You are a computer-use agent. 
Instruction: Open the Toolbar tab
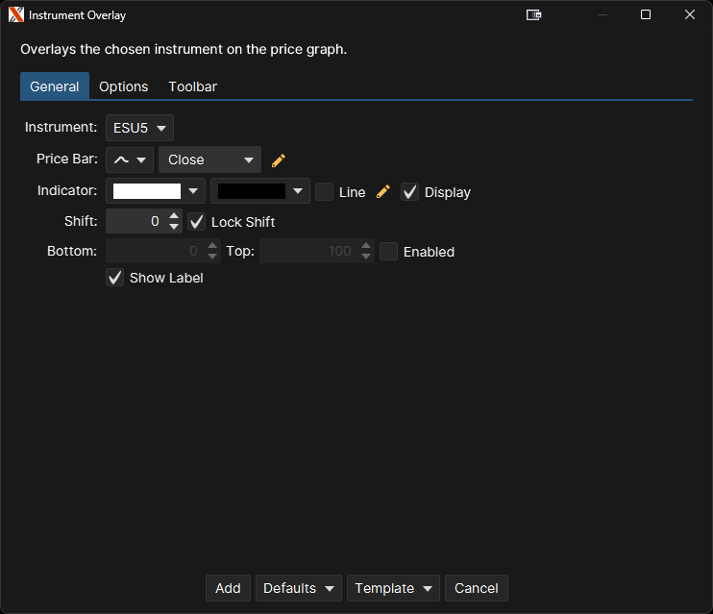(x=192, y=86)
